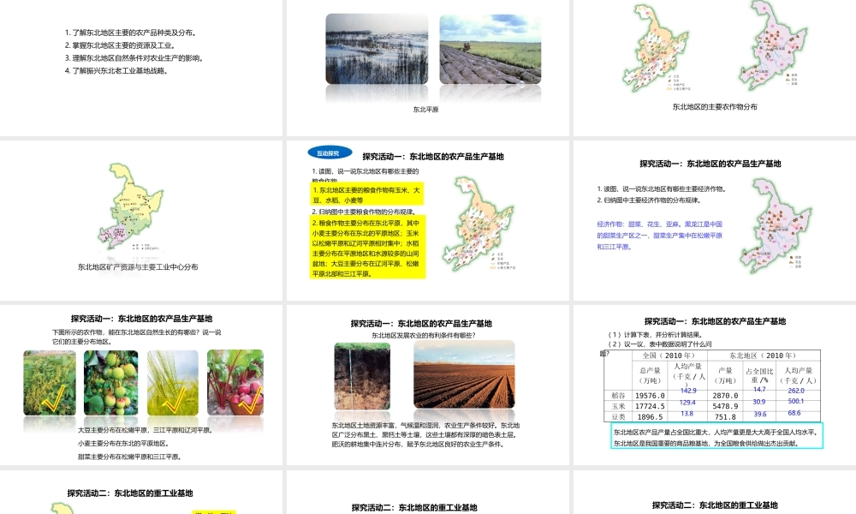Select objective '2. 掌握东北地区主要的资源及工业。'
The height and width of the screenshot is (514, 856).
click(120, 45)
